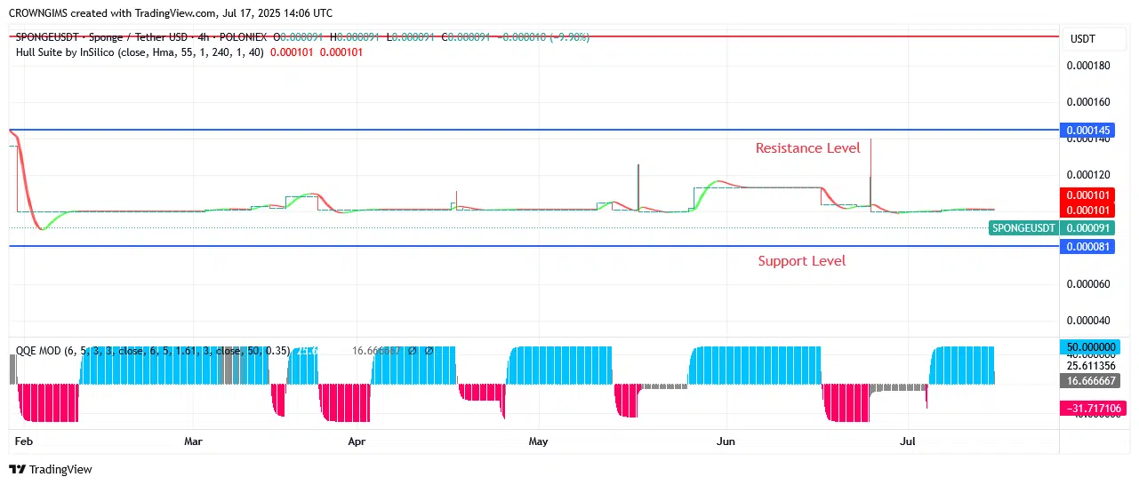Image resolution: width=1139 pixels, height=485 pixels.
Task: Select the red horizontal line at chart top
Action: (533, 37)
